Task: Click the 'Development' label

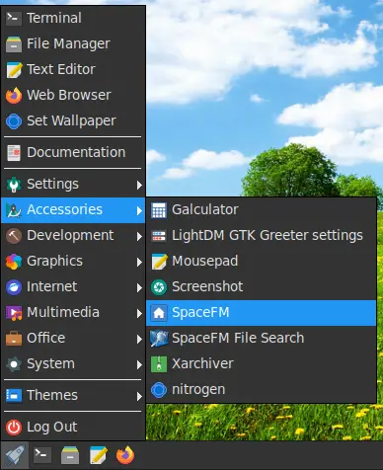Action: (70, 235)
